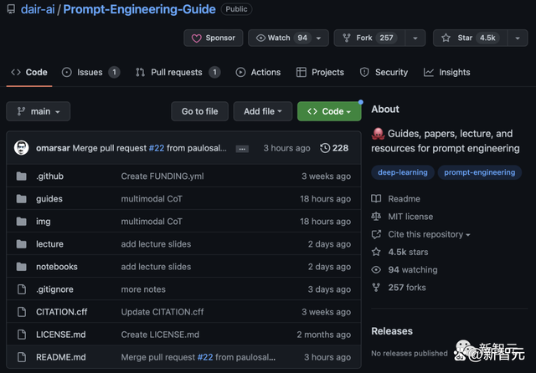Click the #22 link in README.md row
The image size is (536, 373).
point(205,357)
